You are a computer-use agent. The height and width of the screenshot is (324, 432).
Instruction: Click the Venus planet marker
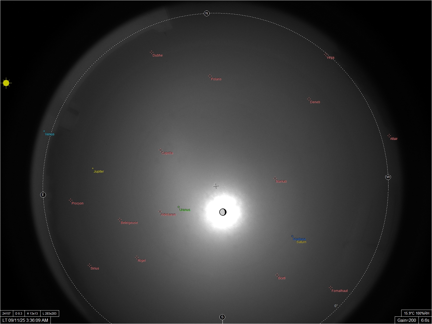point(44,131)
